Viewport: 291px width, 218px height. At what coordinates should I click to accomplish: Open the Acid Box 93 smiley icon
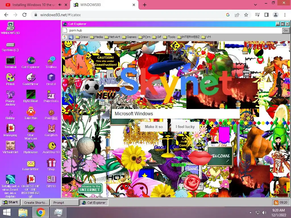(x=51, y=148)
